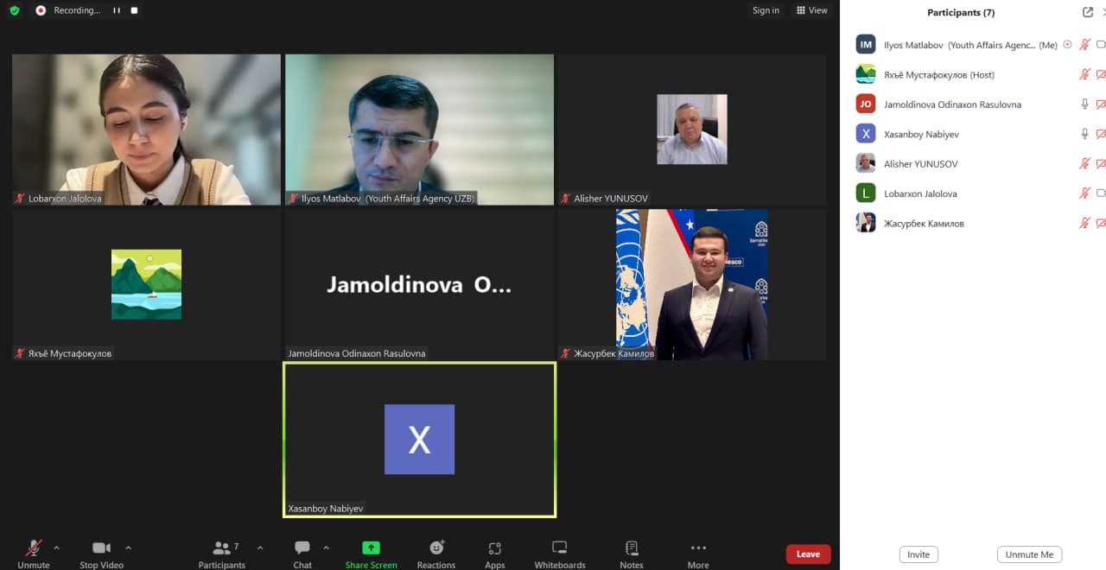
Task: Stop the recording
Action: [x=134, y=10]
